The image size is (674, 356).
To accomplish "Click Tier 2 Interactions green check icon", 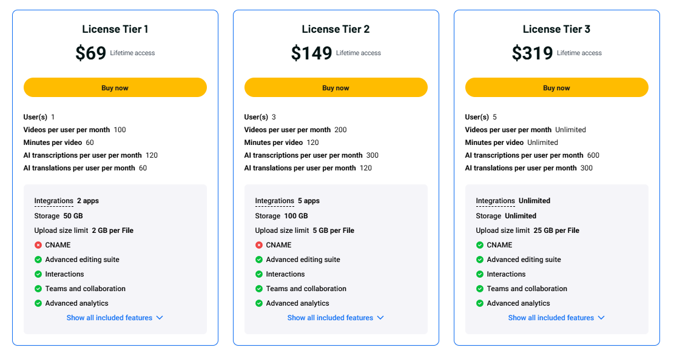I will 259,274.
